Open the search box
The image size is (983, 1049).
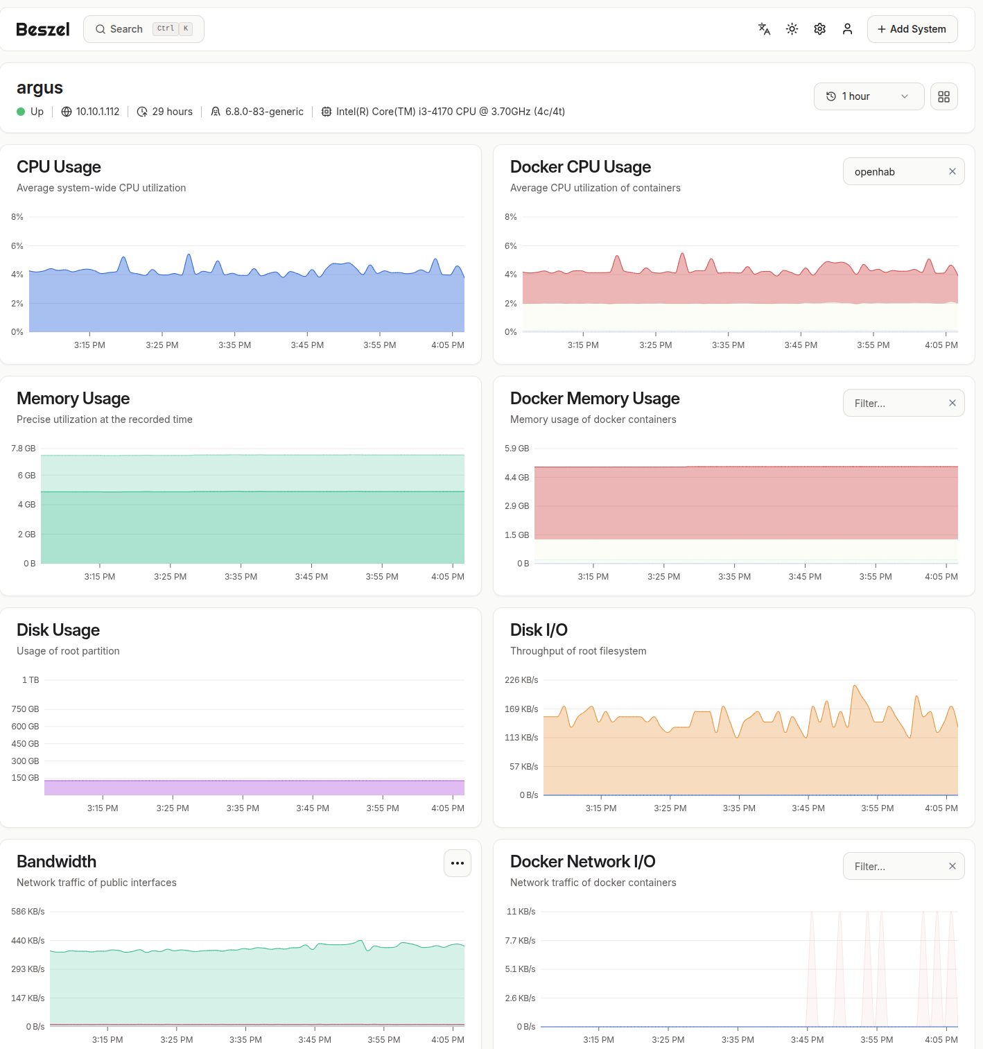[x=143, y=29]
